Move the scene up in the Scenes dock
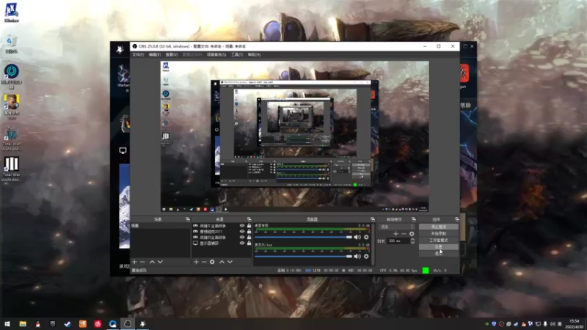Image resolution: width=587 pixels, height=330 pixels. [x=152, y=262]
